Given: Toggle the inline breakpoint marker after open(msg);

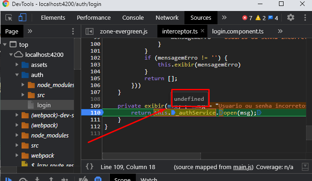Looking at the screenshot, I should coord(259,113).
